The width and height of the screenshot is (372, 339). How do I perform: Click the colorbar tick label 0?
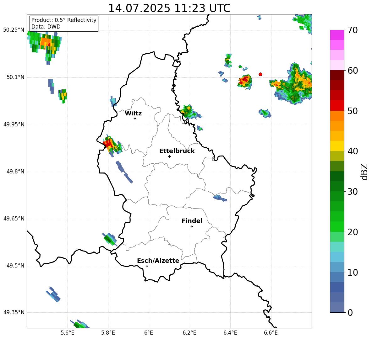pyautogui.click(x=350, y=313)
